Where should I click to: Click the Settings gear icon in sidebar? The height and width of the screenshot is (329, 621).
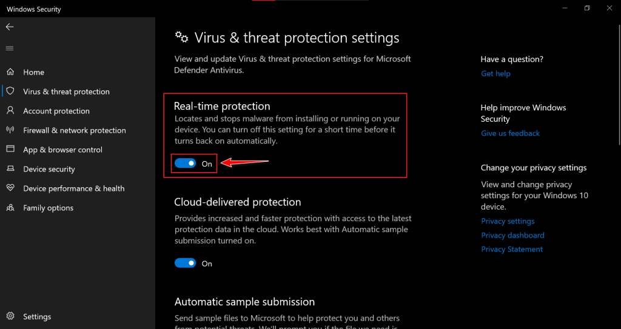coord(10,316)
